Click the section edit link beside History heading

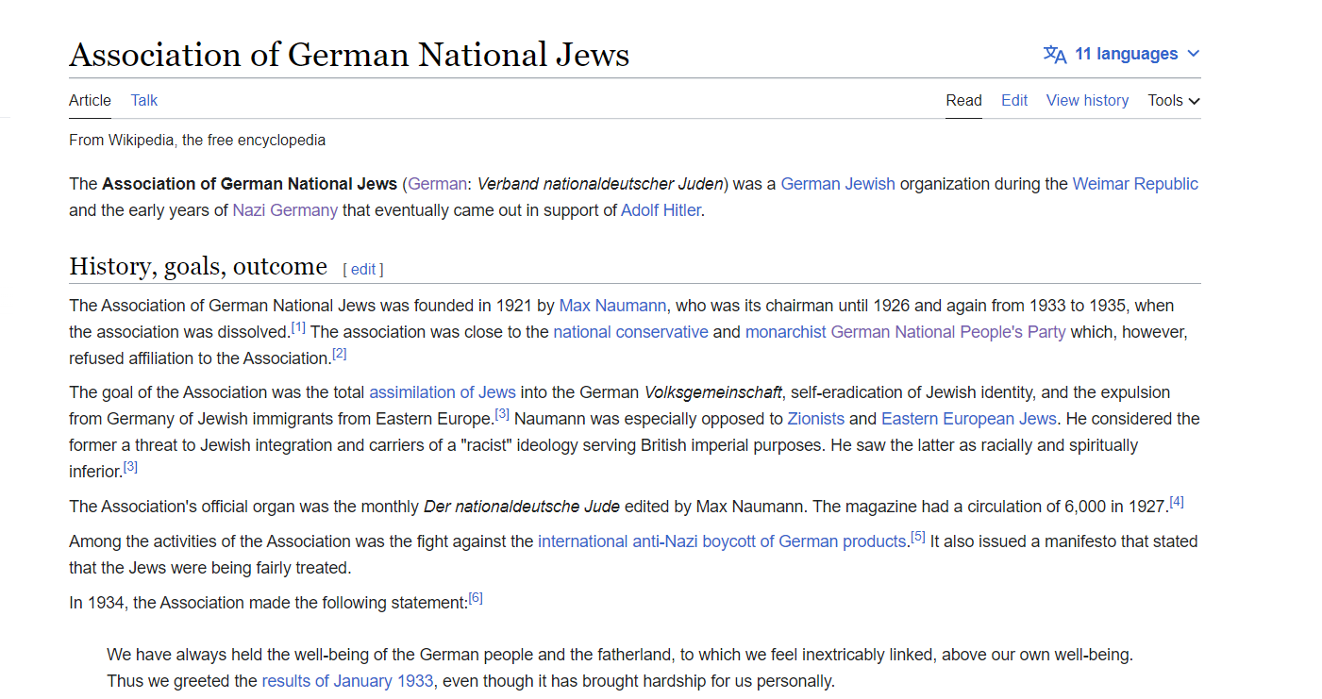tap(363, 270)
